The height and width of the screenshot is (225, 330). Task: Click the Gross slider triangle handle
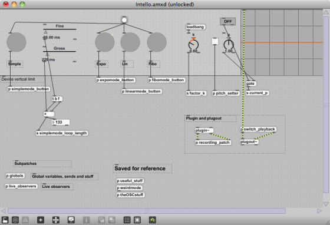[47, 54]
